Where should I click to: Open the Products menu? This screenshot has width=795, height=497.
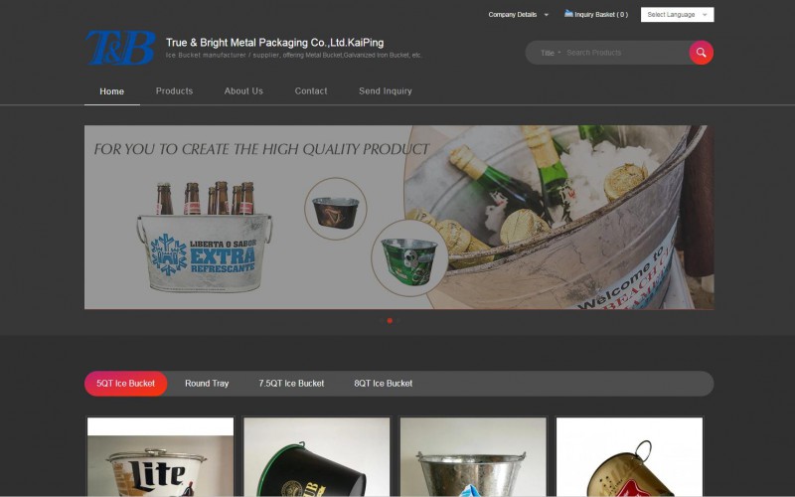coord(174,91)
